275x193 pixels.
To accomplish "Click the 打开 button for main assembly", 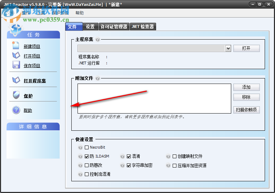I will point(246,49).
